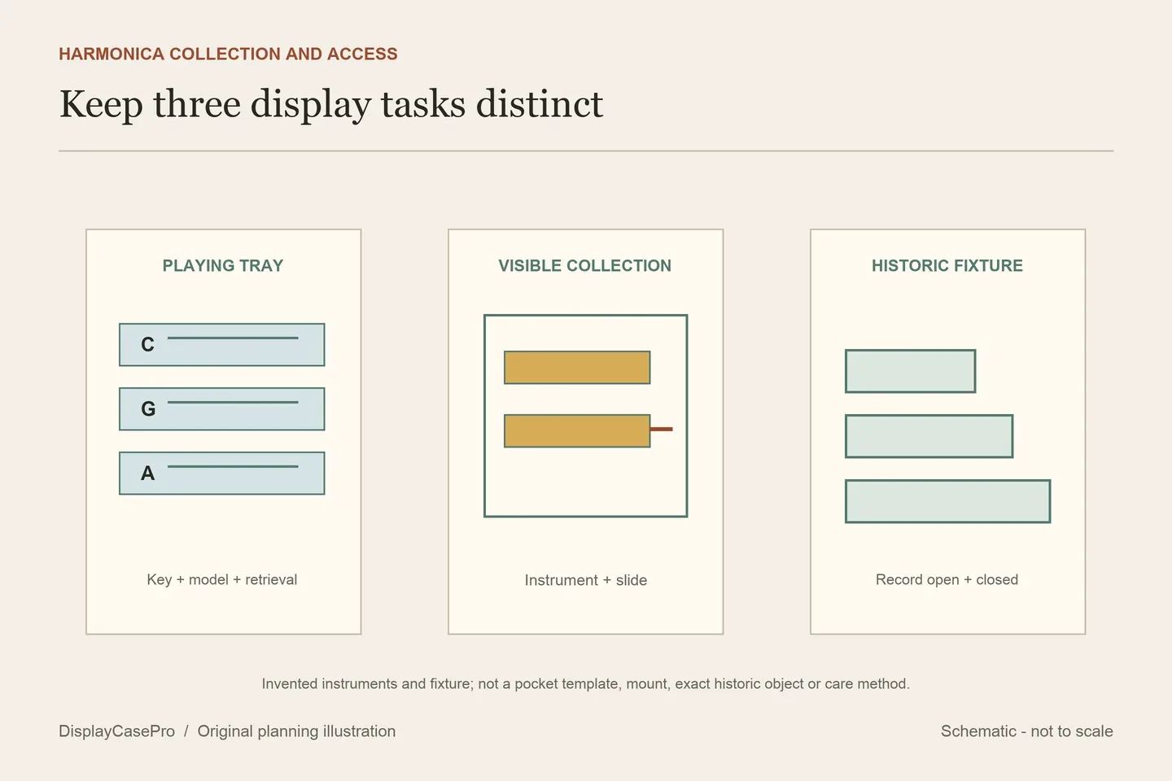This screenshot has width=1172, height=781.
Task: Click the "Instrument + slide" caption
Action: tap(586, 580)
